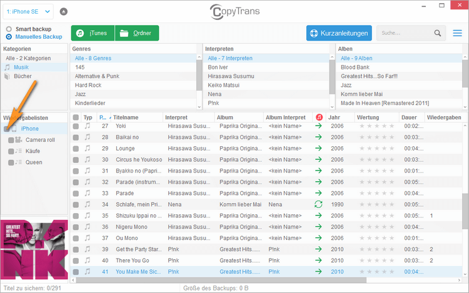Click the iPhone device icon in Wiedergabelisten

pyautogui.click(x=14, y=129)
